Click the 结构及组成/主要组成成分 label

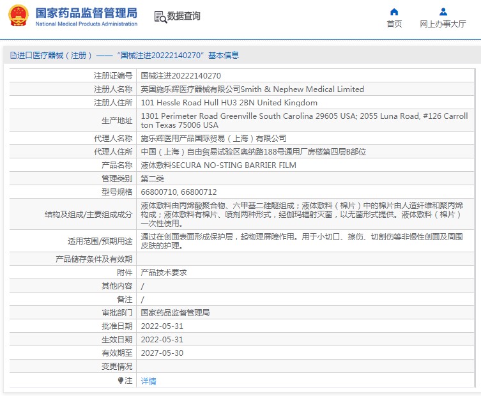[x=88, y=214]
